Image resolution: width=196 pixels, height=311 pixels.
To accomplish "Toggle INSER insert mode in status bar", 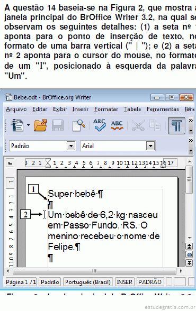I will 124,282.
